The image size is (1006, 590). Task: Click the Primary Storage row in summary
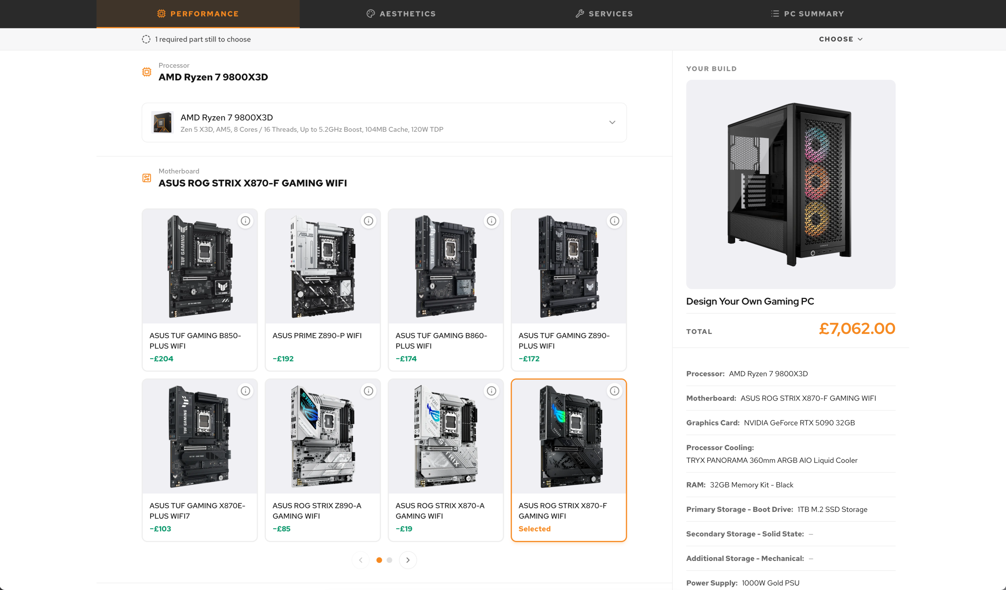coord(790,509)
